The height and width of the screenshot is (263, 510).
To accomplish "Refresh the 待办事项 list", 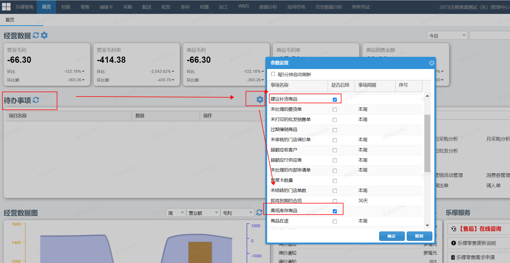I will coord(36,100).
